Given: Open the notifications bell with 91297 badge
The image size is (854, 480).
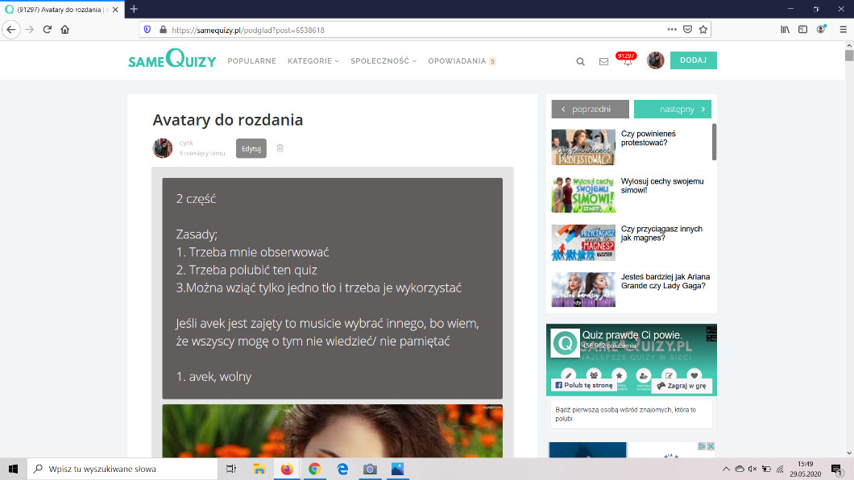Looking at the screenshot, I should [x=628, y=61].
